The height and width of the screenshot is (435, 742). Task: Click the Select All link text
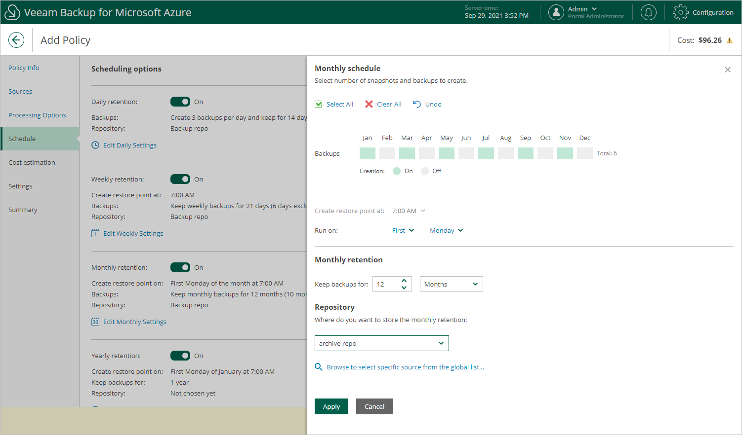(340, 104)
